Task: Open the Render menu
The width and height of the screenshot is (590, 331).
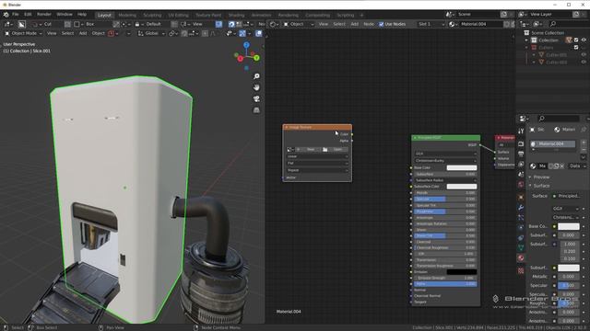Action: pyautogui.click(x=44, y=15)
